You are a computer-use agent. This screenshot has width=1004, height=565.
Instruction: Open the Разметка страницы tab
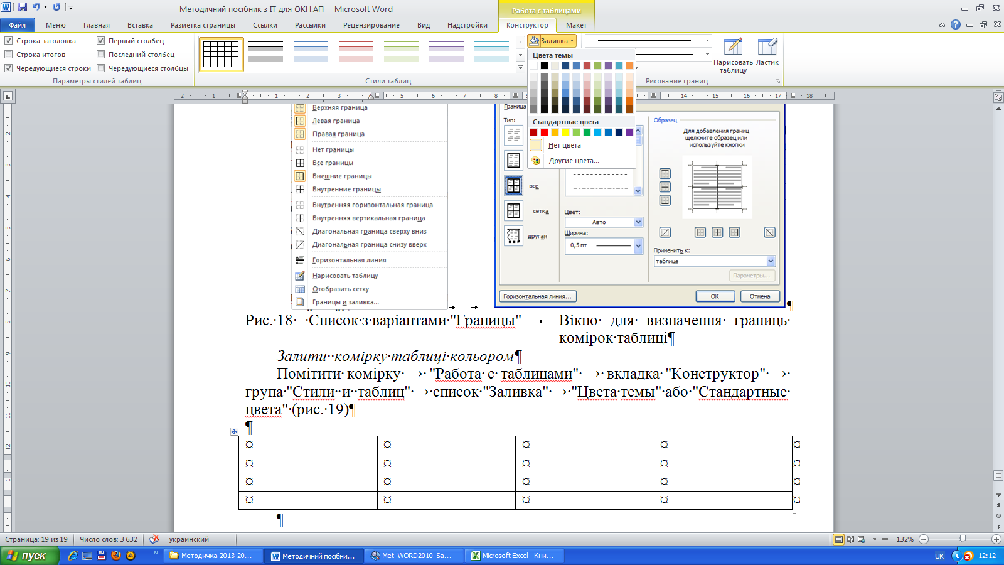click(203, 25)
